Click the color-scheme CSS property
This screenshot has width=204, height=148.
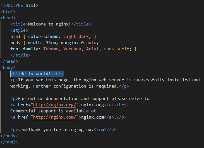[43, 37]
